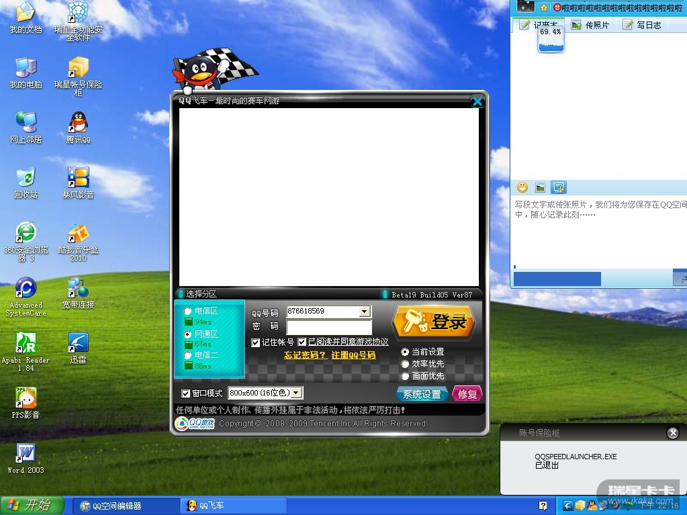This screenshot has height=515, width=687.
Task: Click the 登录 login button
Action: (433, 322)
